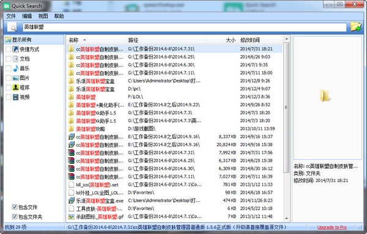367x234 pixels.
Task: Open the 编辑 menu
Action: [27, 16]
